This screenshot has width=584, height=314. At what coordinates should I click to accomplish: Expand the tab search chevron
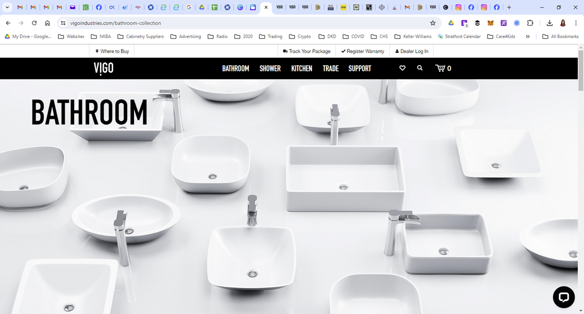tap(7, 7)
